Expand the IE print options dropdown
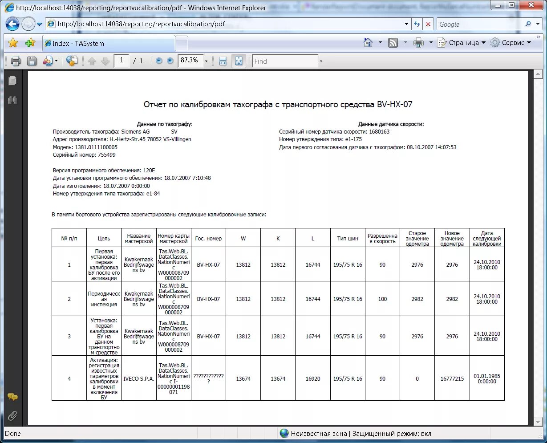The width and height of the screenshot is (547, 443). point(431,43)
